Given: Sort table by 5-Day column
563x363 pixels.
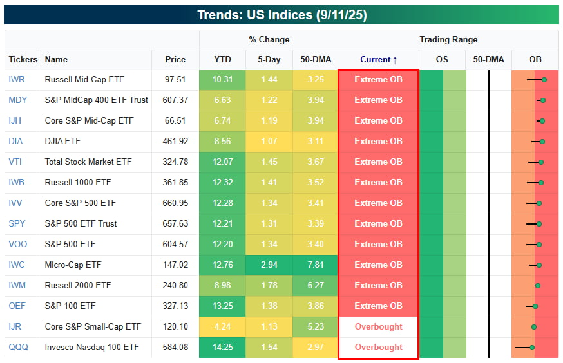Looking at the screenshot, I should coord(269,60).
